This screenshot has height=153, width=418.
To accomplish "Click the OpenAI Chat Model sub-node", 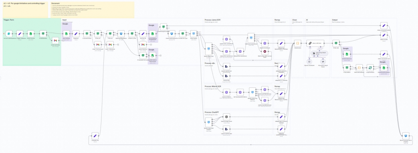I will pyautogui.click(x=309, y=61).
